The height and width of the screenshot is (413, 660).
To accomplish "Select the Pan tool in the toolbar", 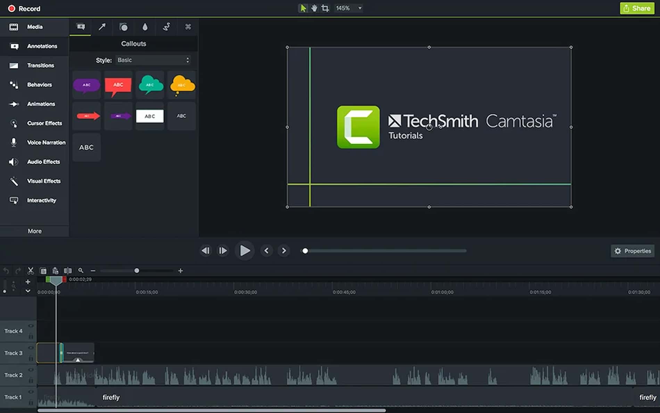I will 314,8.
